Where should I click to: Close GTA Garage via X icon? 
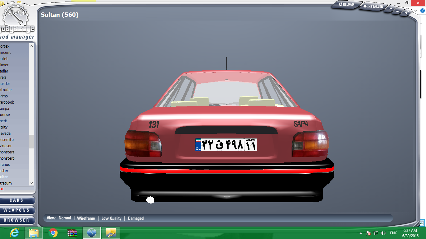coord(406,12)
